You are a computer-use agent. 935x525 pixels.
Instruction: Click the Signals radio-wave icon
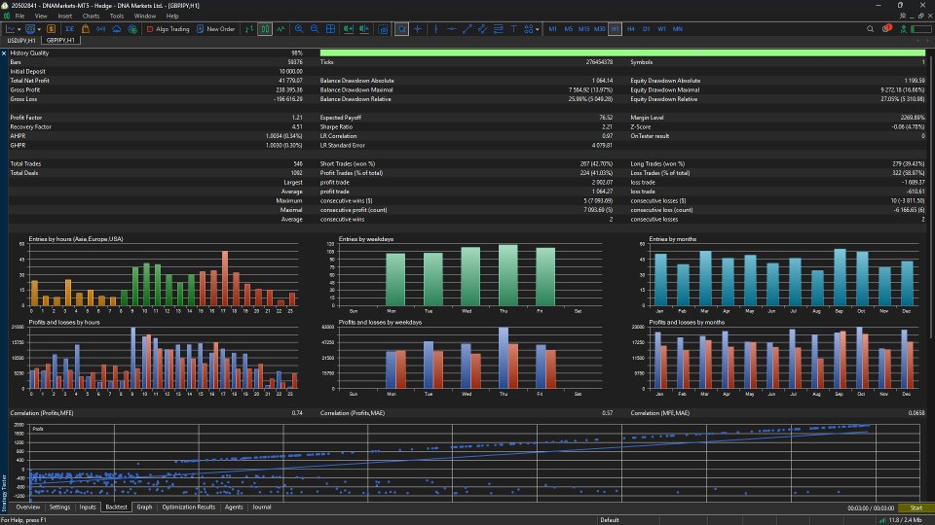tap(100, 29)
